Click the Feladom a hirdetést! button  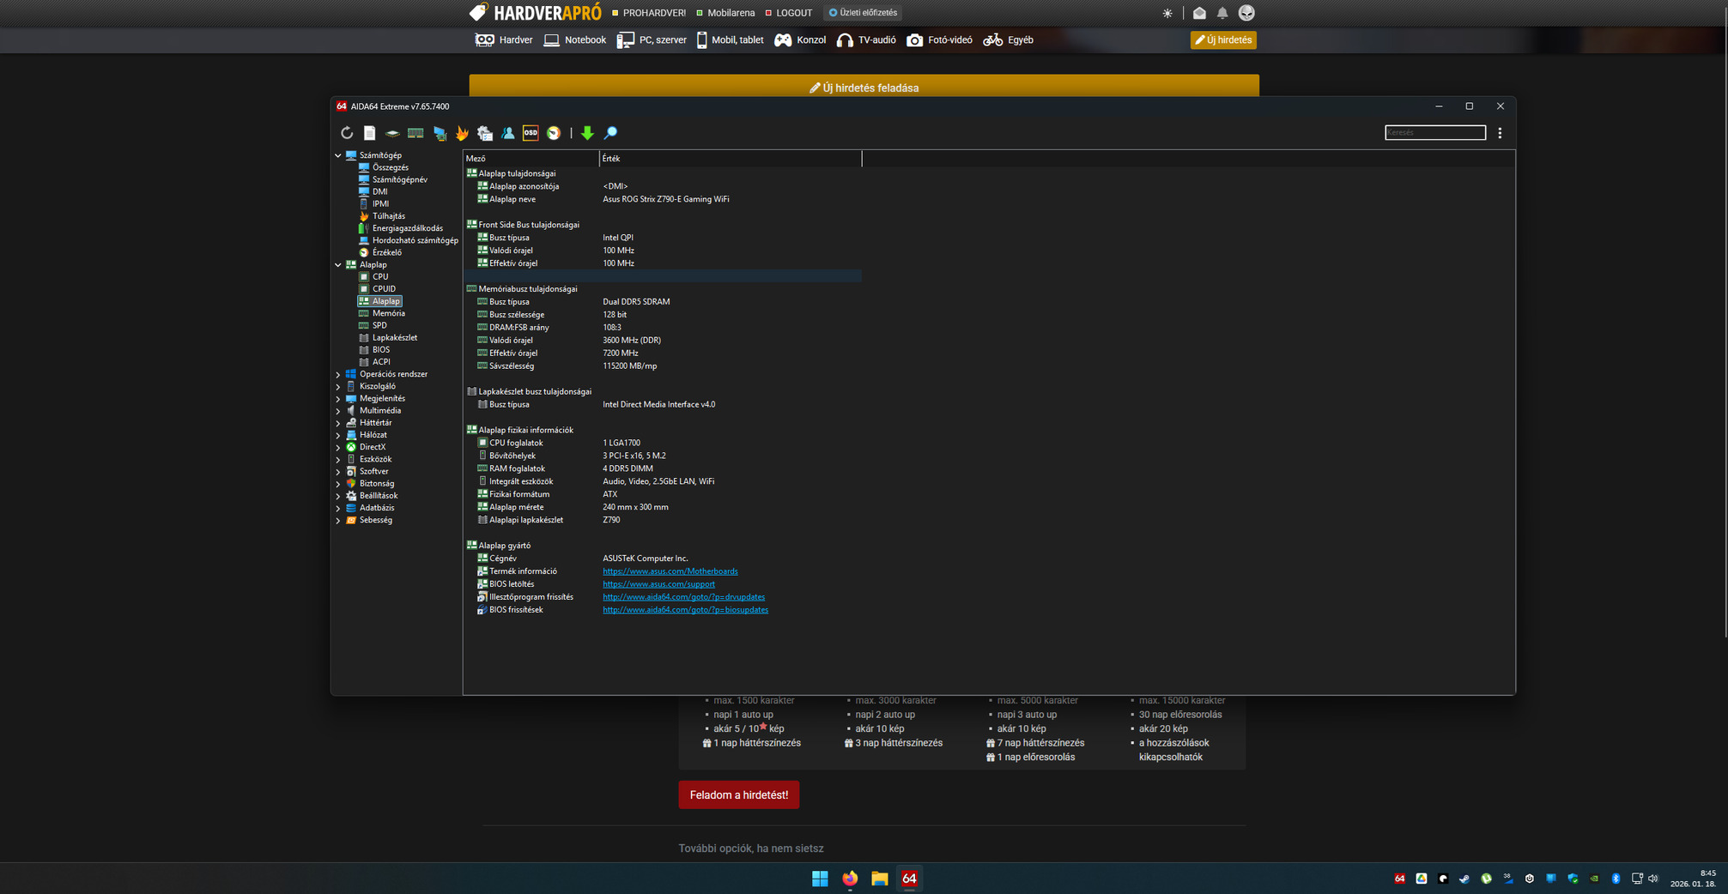[x=739, y=794]
